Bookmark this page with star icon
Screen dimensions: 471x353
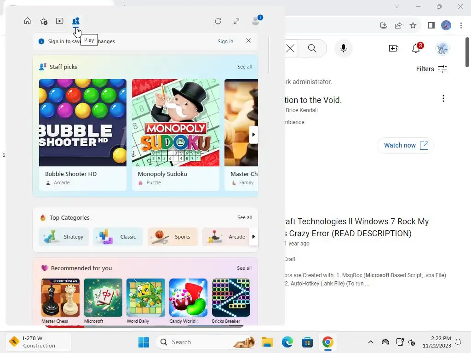(413, 26)
